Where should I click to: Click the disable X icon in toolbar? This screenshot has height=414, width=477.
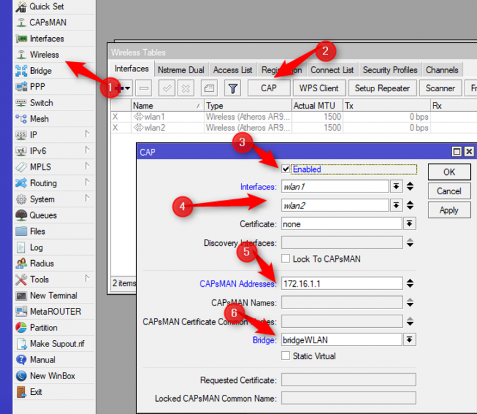[x=186, y=88]
